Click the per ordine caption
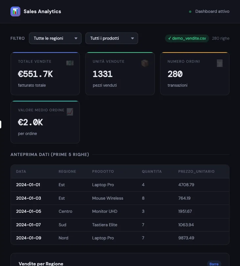The height and width of the screenshot is (266, 240). coord(28,134)
